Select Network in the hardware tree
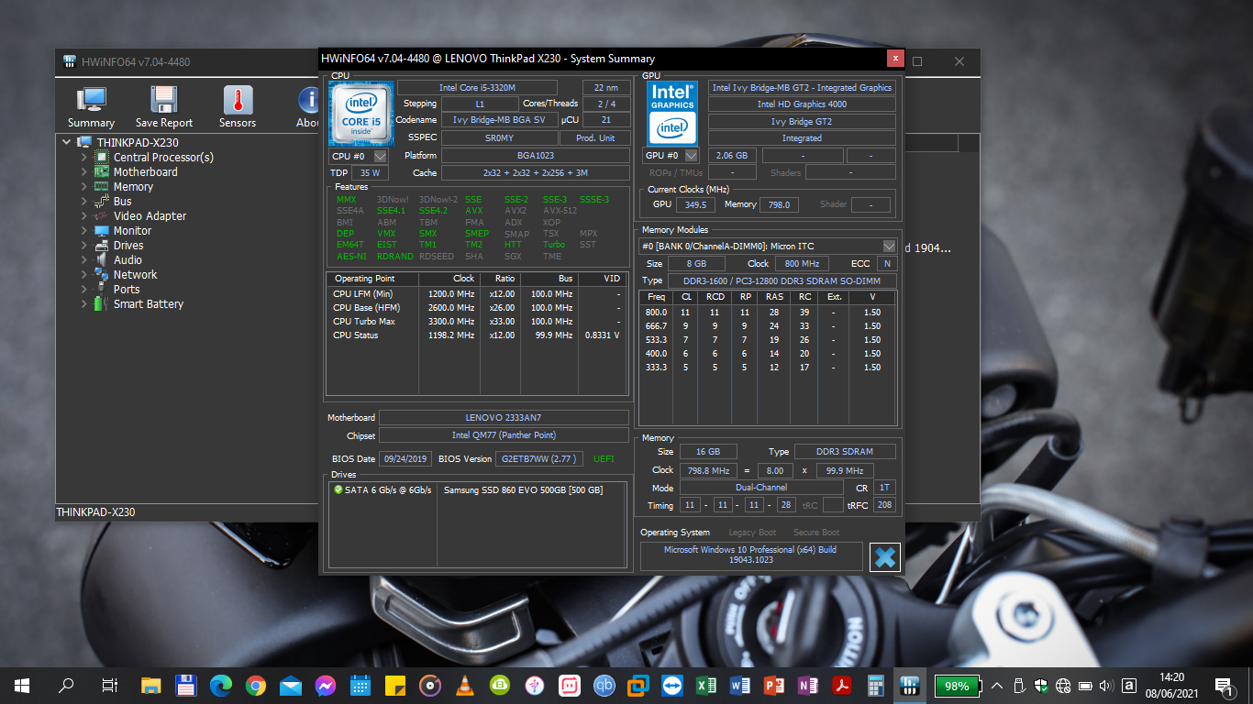The width and height of the screenshot is (1253, 704). tap(135, 274)
